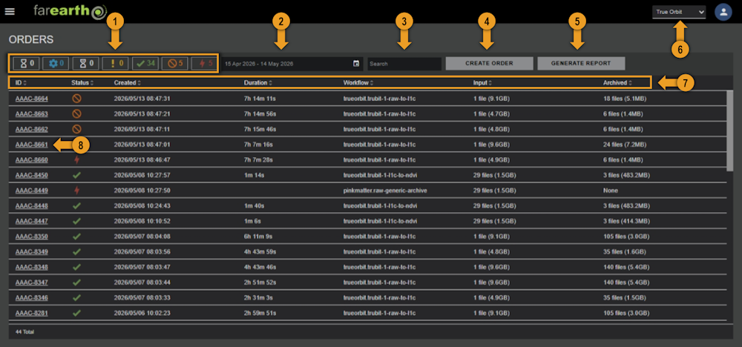
Task: Click the 44 Total count label
Action: click(24, 332)
